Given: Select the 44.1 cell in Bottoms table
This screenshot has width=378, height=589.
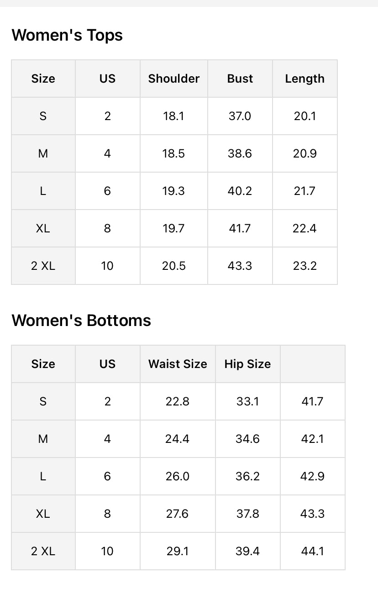Looking at the screenshot, I should pos(312,551).
